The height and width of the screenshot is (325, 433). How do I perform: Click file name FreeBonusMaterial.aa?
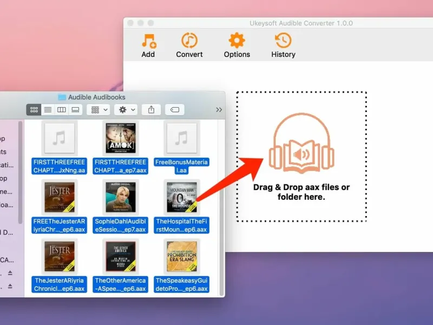coord(181,166)
